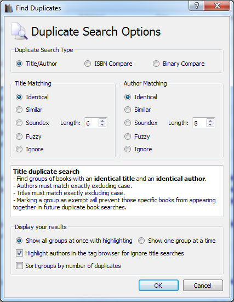
Task: Increase Author Soundex length with up arrow
Action: tap(210, 121)
